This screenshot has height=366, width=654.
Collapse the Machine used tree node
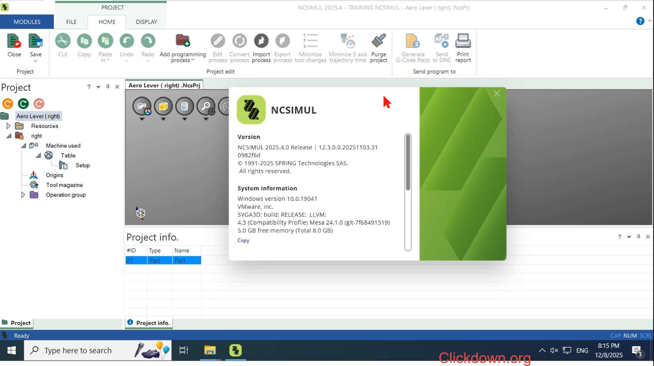[23, 146]
